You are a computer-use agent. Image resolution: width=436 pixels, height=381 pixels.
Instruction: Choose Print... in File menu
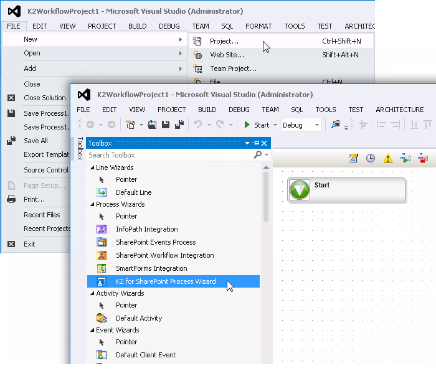tap(36, 199)
